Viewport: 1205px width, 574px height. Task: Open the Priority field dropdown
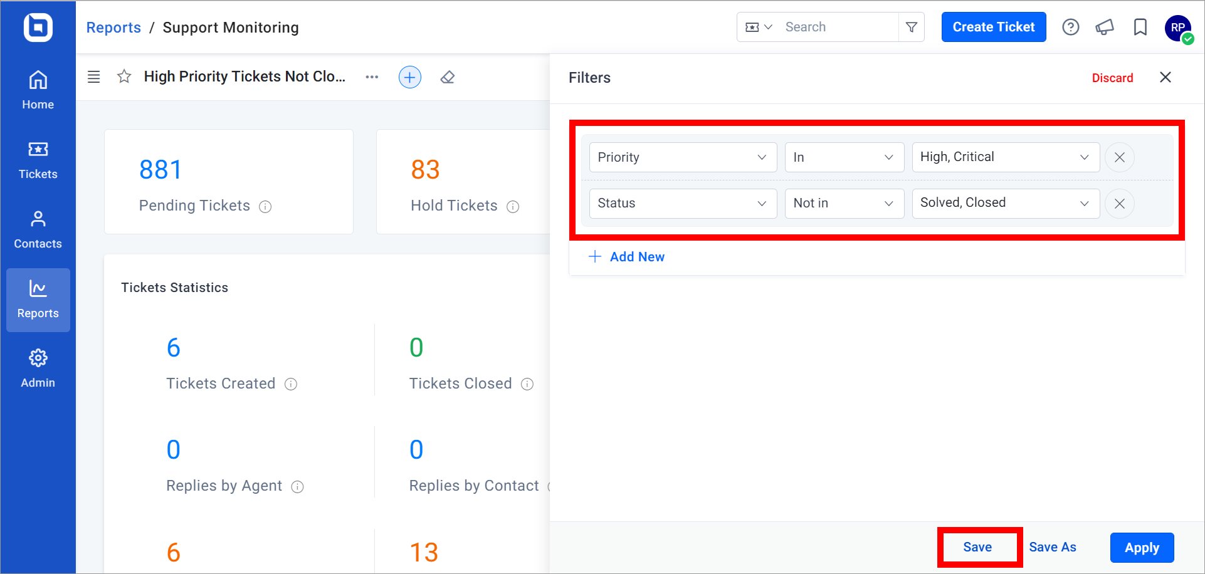tap(683, 157)
